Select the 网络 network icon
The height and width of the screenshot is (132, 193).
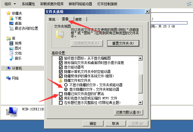pos(9,78)
